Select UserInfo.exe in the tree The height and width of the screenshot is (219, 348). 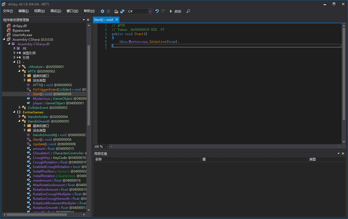[22, 35]
